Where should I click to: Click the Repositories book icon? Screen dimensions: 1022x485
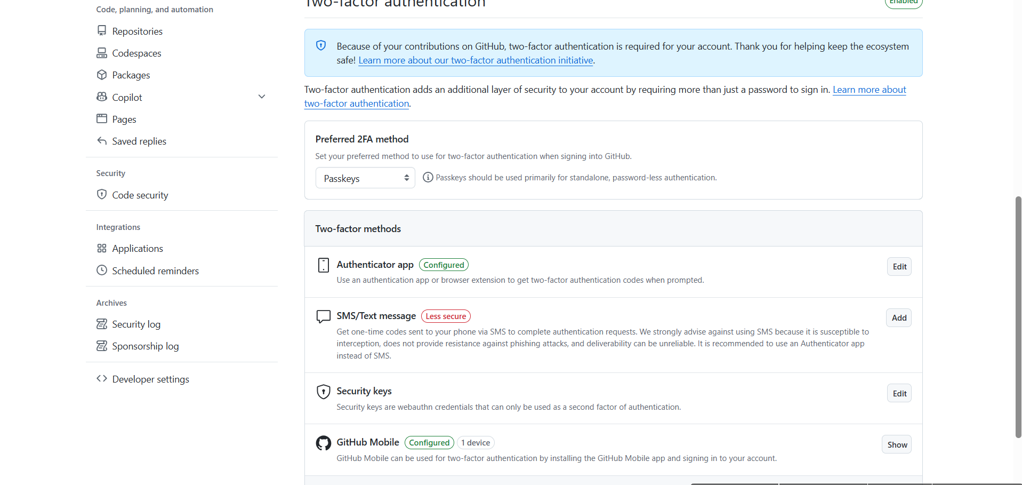coord(102,30)
